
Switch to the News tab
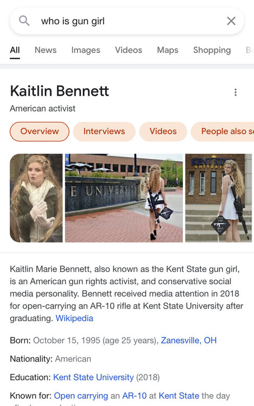tap(45, 50)
